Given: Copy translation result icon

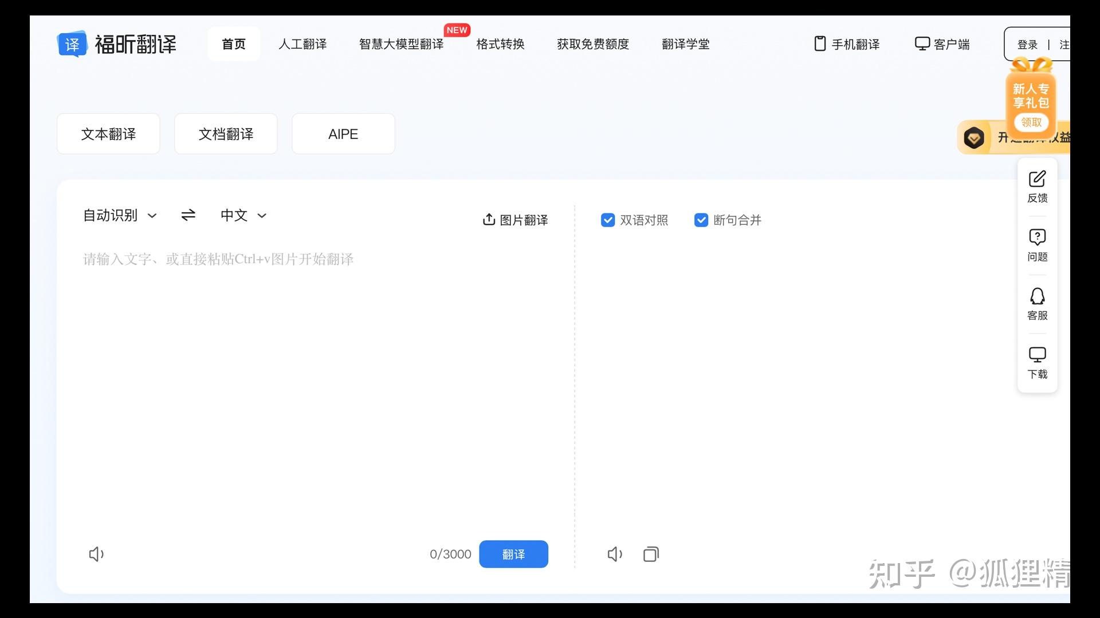Looking at the screenshot, I should click(x=651, y=554).
